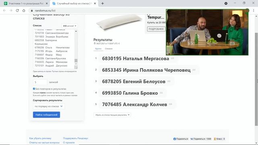Share via the Facebook 'Поделиться' button
This screenshot has height=145, width=258.
181,139
